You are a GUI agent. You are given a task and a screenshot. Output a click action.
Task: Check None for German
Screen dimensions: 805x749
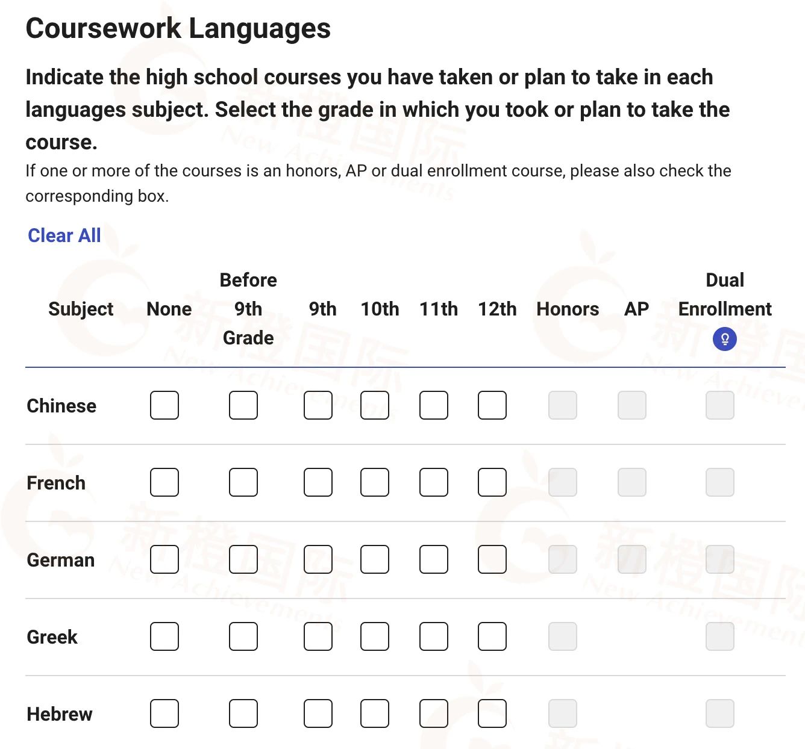coord(164,559)
